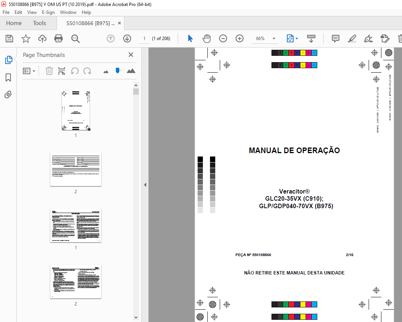Click the thumbnail panel scrollbar handle

click(x=136, y=92)
